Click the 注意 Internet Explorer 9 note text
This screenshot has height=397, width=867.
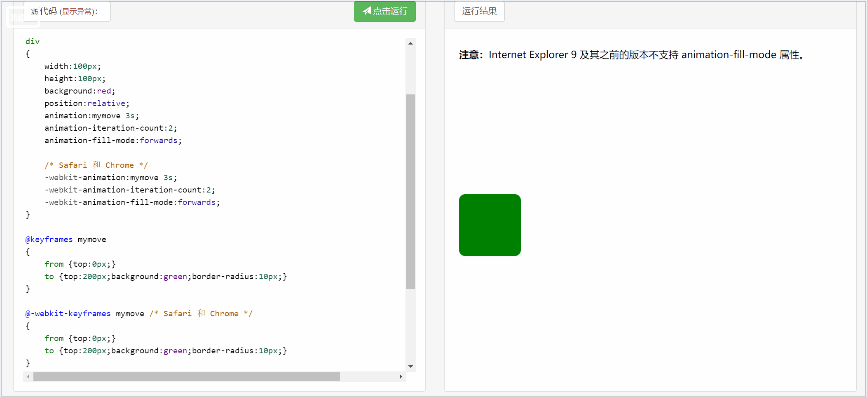633,55
